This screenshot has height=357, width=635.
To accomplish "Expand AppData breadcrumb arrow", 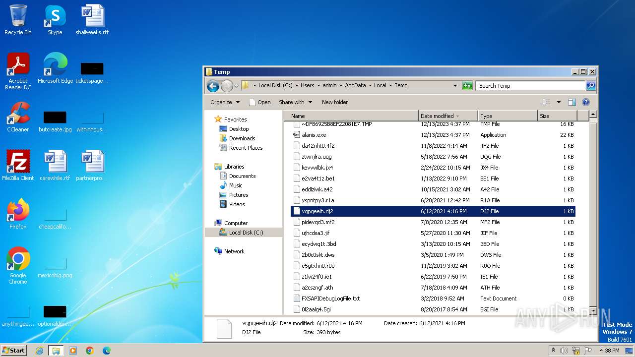I will [x=370, y=86].
